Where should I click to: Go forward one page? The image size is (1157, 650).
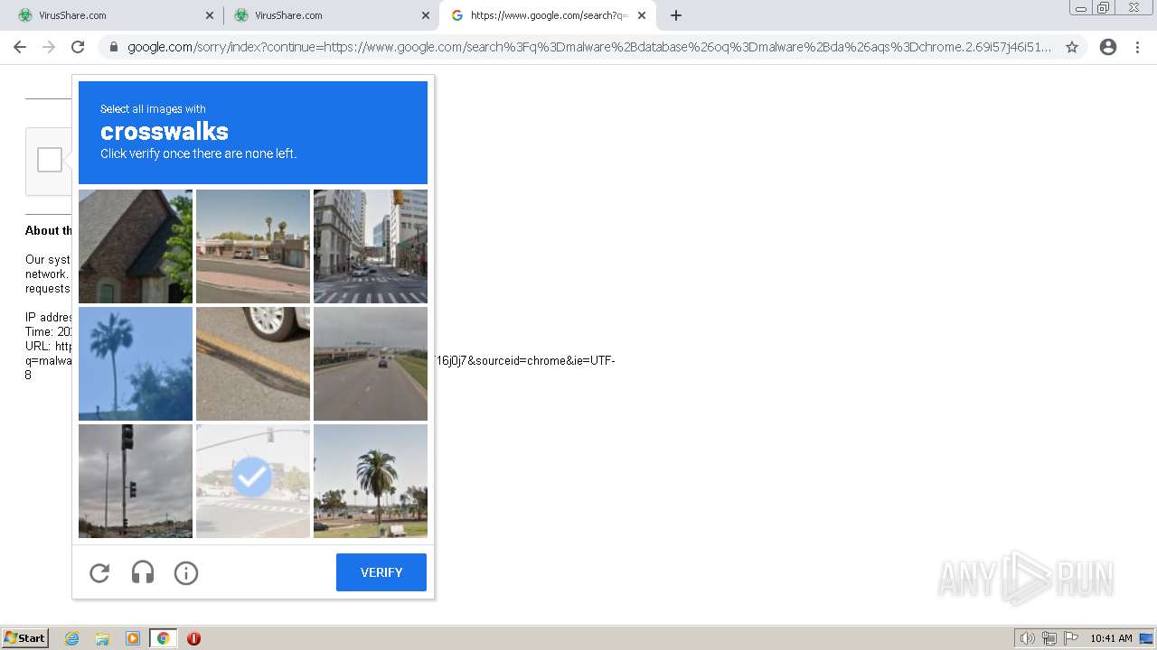49,47
